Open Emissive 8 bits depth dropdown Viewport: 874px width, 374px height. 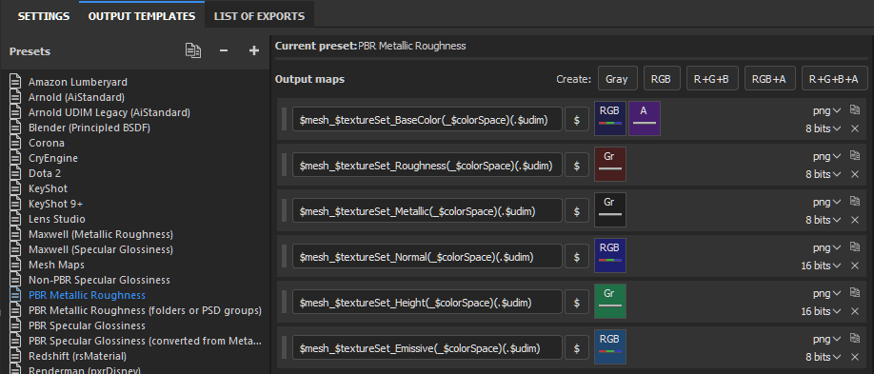pos(823,357)
